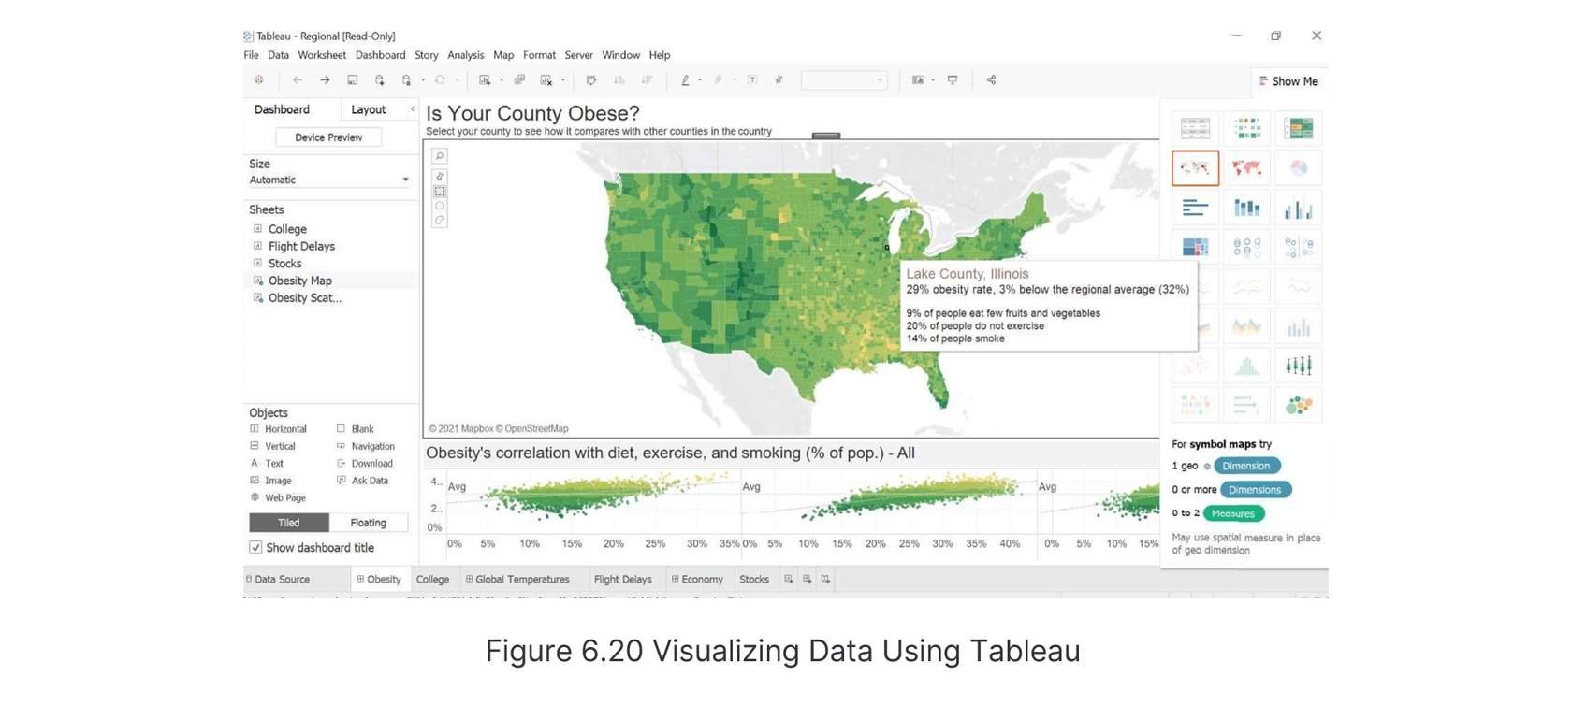Open the new worksheet dropdown arrow
The height and width of the screenshot is (705, 1572).
502,80
